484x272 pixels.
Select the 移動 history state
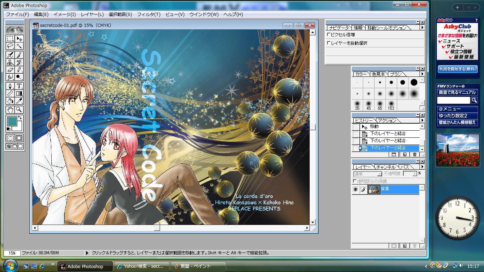pyautogui.click(x=389, y=126)
